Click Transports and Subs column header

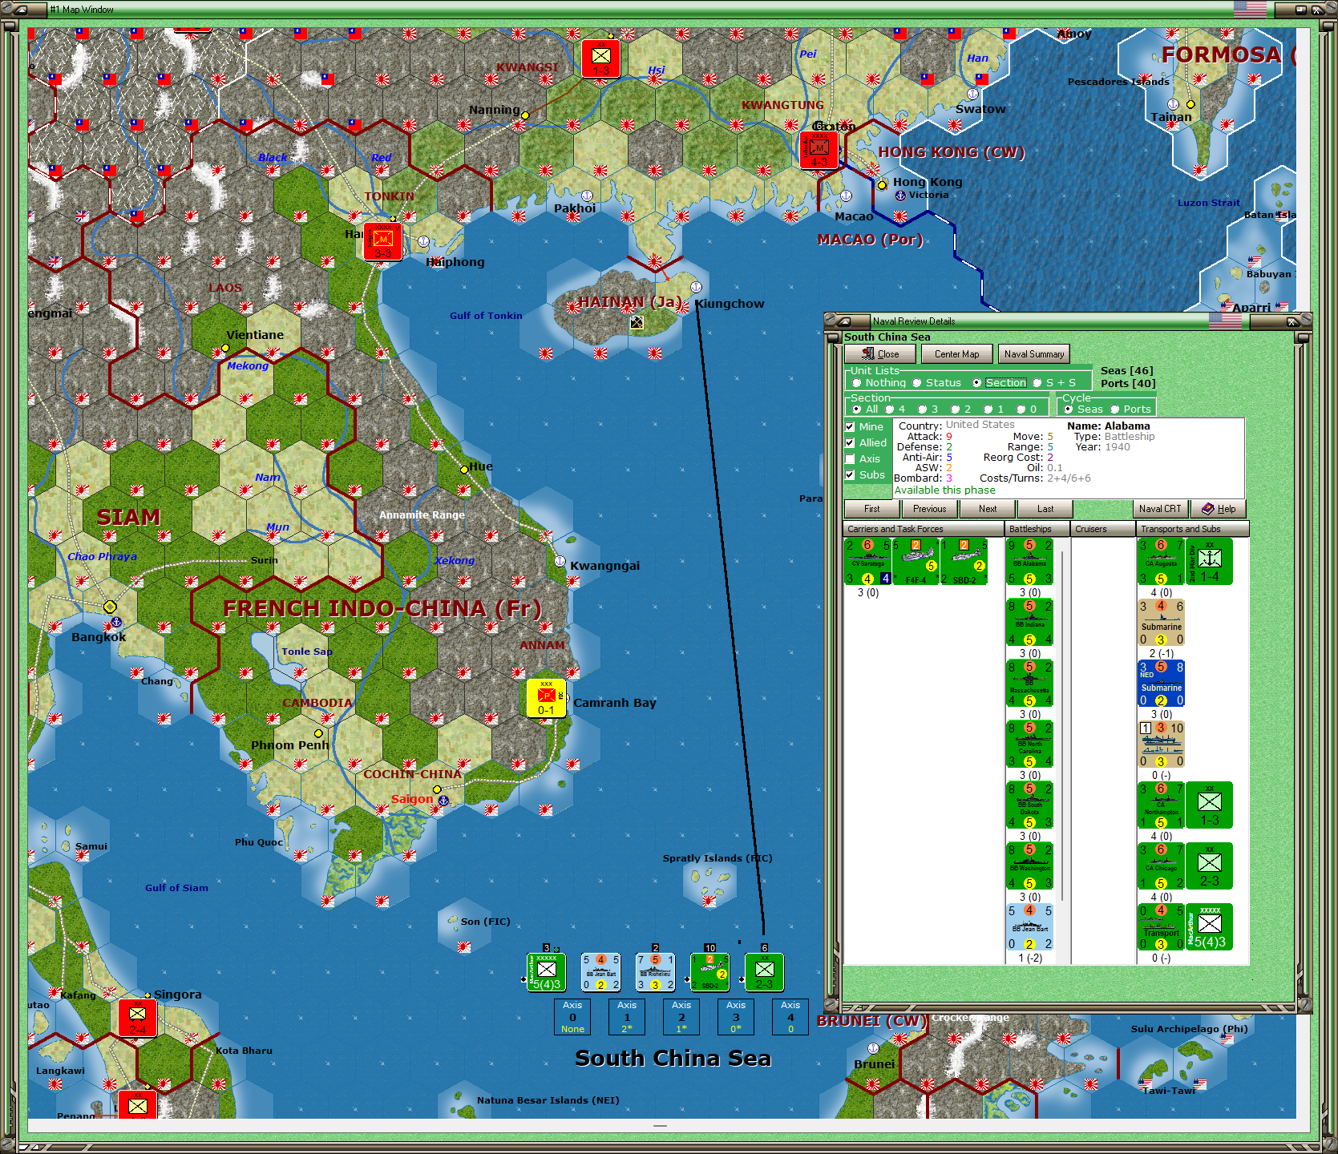1192,529
